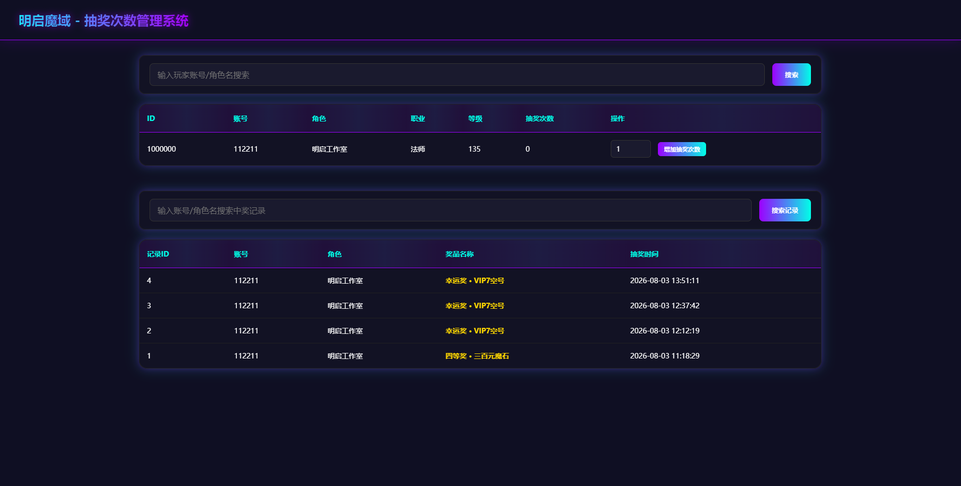This screenshot has height=486, width=961.
Task: Select timestamp 2026-08-03 12:37:42
Action: click(665, 306)
